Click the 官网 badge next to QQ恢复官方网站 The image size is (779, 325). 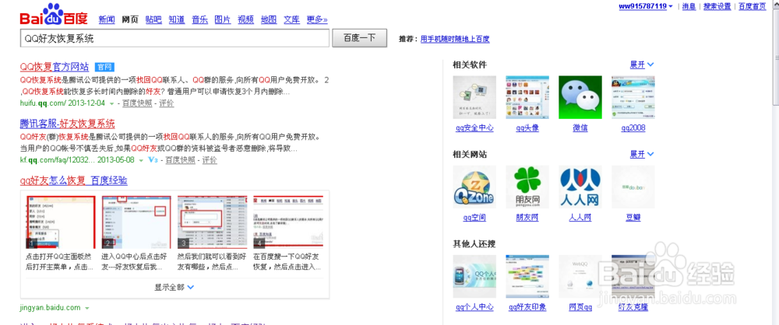point(105,67)
